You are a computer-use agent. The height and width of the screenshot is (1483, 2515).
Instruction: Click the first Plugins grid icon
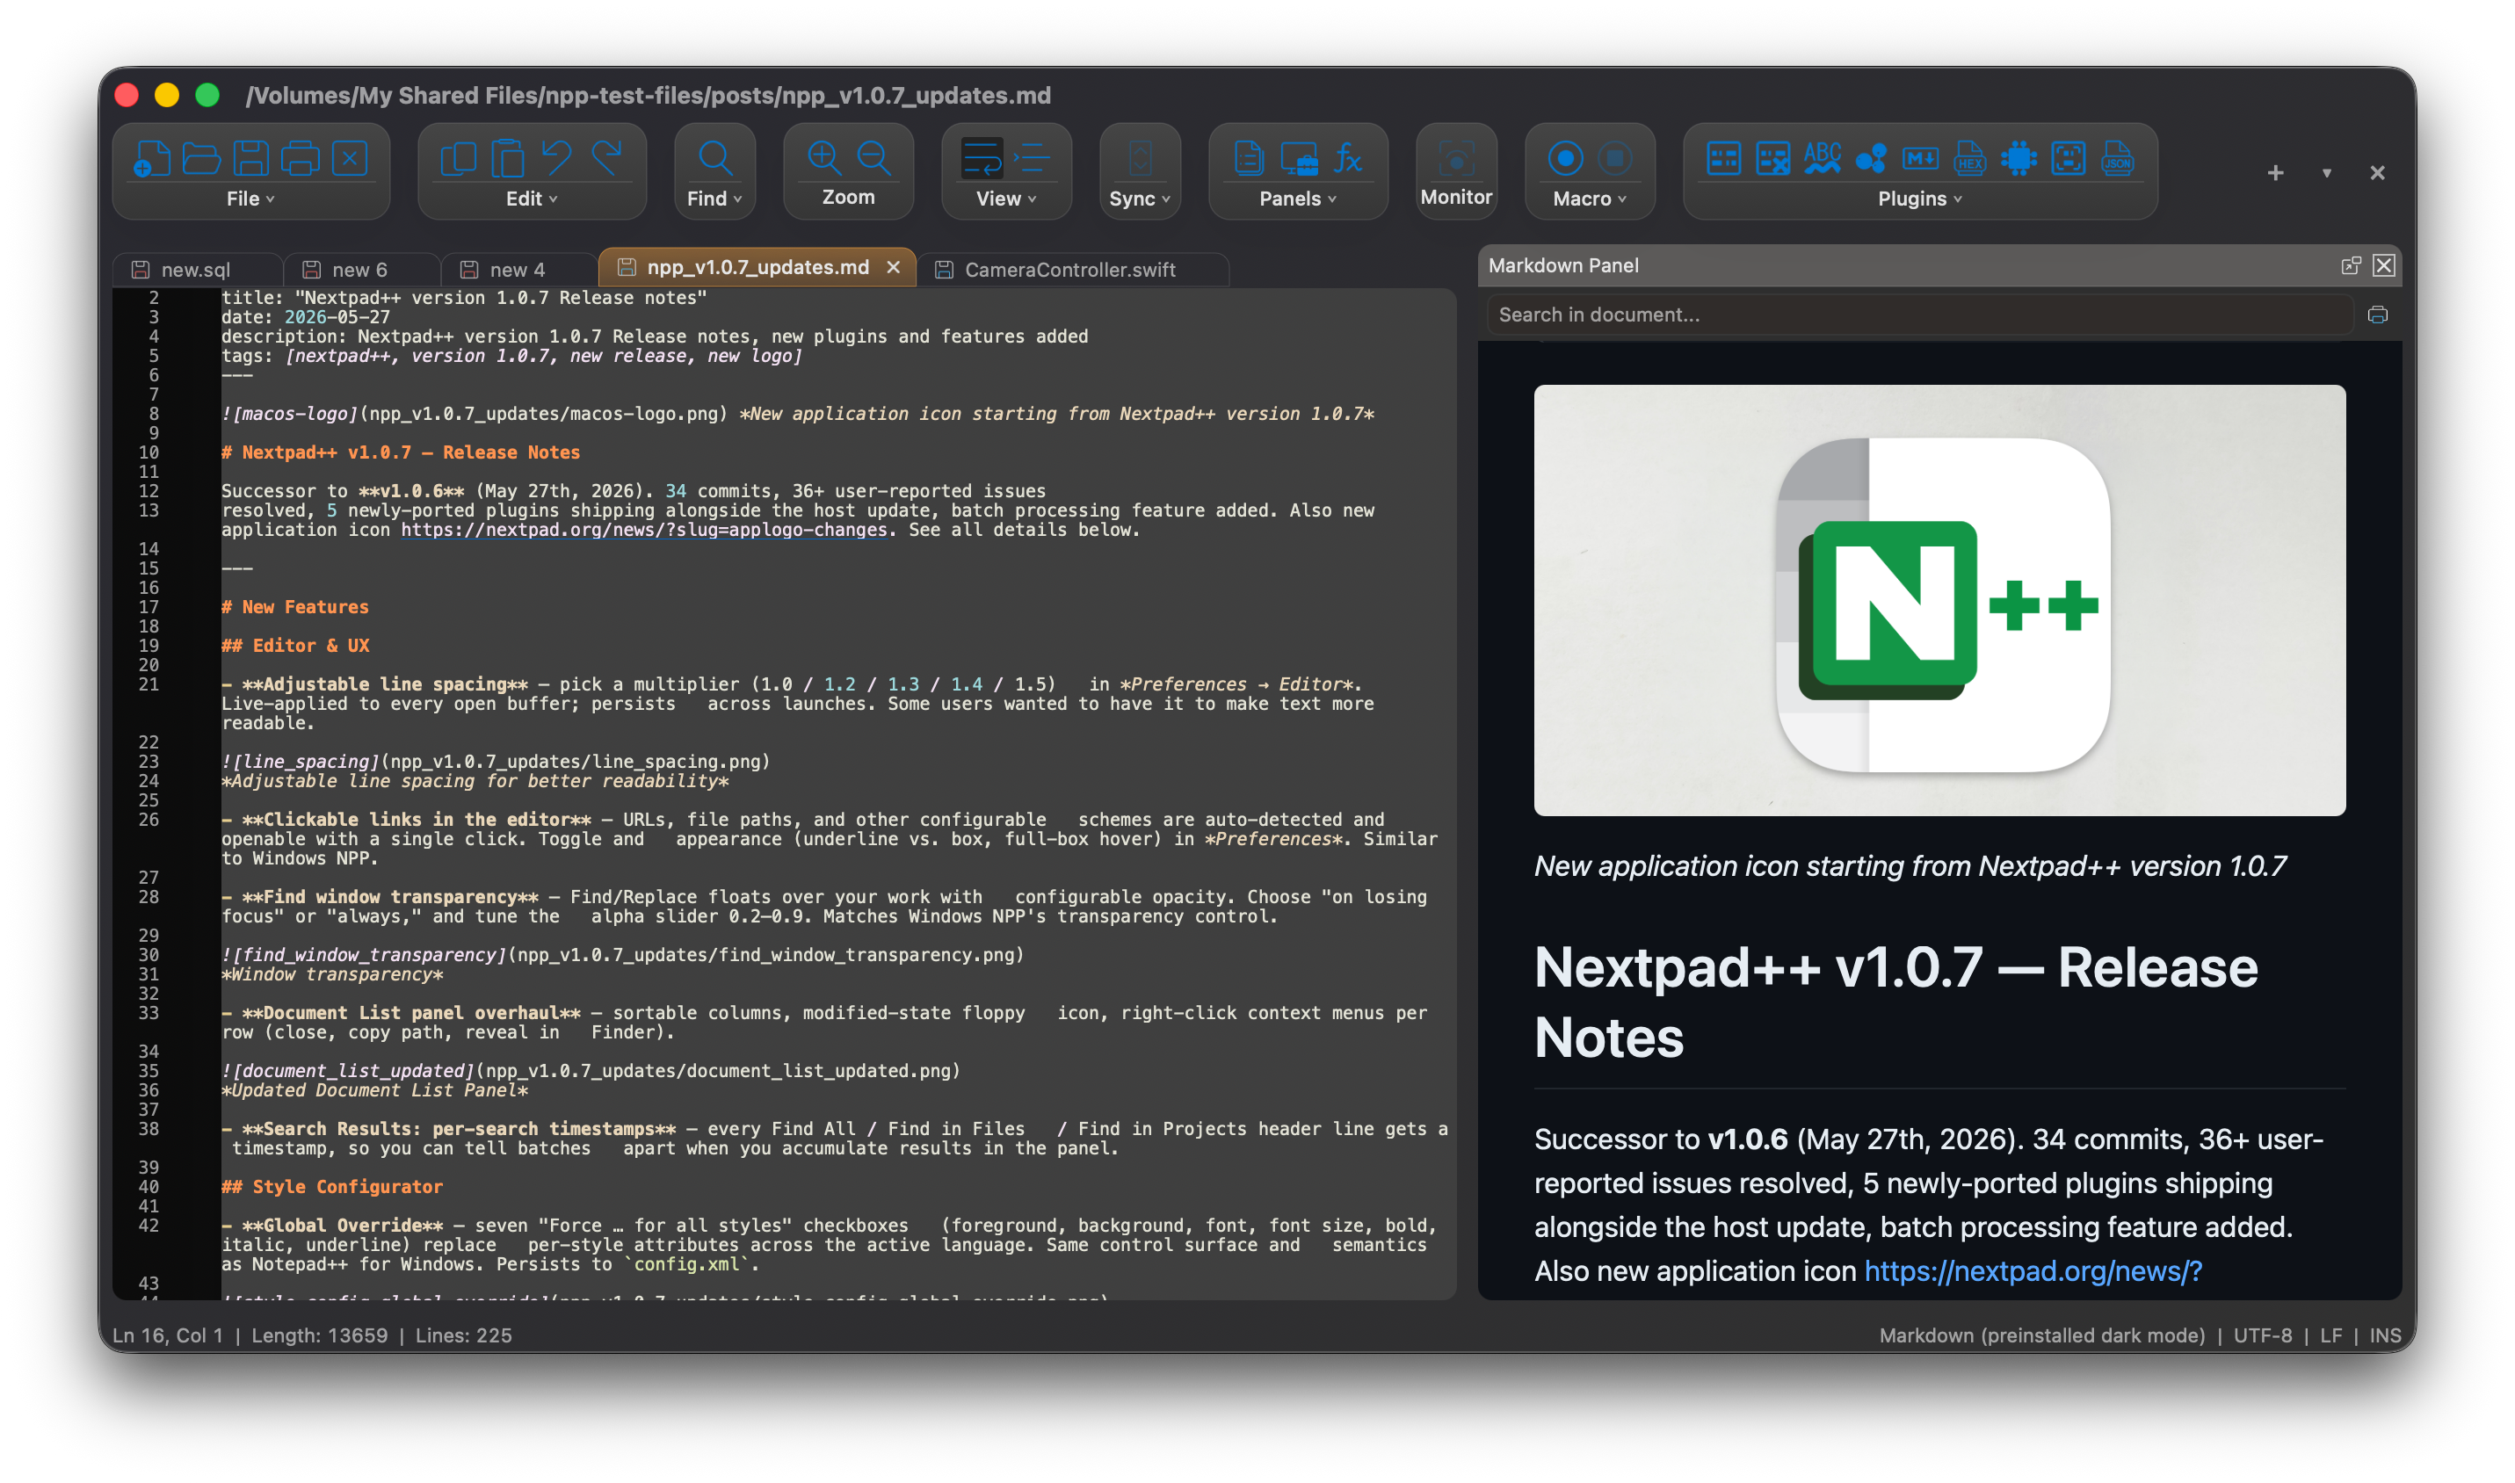[1723, 158]
